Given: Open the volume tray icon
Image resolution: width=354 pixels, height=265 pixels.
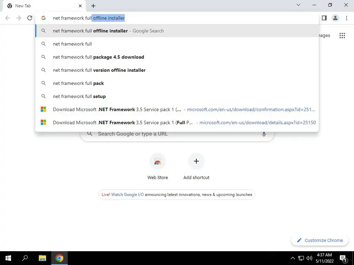Looking at the screenshot, I should pyautogui.click(x=309, y=258).
